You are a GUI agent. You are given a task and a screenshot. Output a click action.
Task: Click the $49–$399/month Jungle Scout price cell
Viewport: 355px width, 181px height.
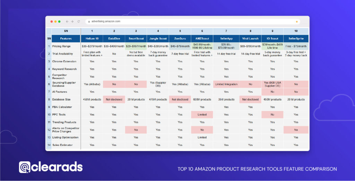[x=158, y=46]
